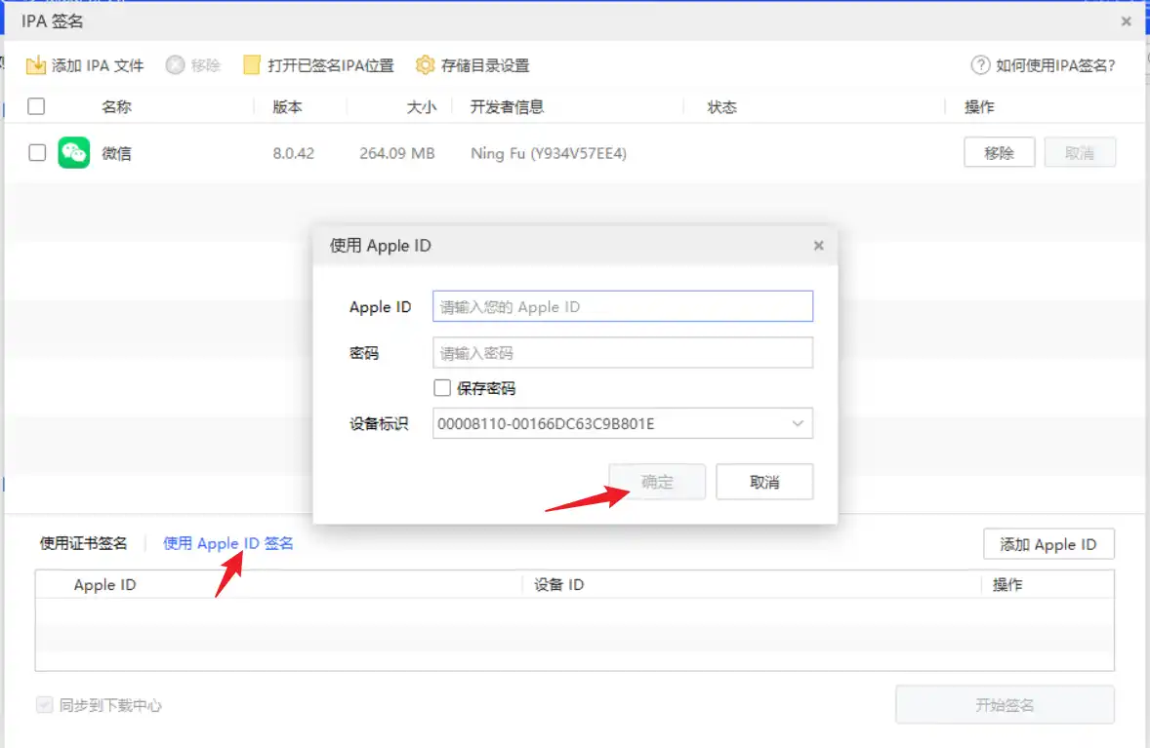The height and width of the screenshot is (748, 1150).
Task: Remove the WeChat entry using row button
Action: (x=999, y=153)
